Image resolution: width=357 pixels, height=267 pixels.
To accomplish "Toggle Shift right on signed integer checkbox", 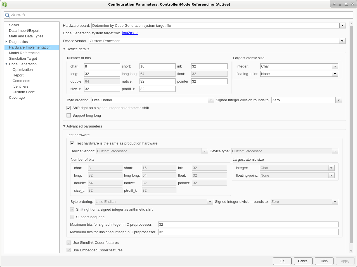I will point(69,108).
